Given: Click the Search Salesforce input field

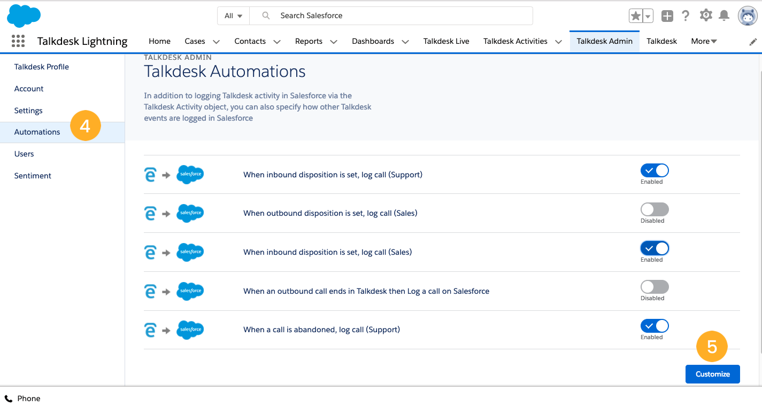Looking at the screenshot, I should (391, 15).
